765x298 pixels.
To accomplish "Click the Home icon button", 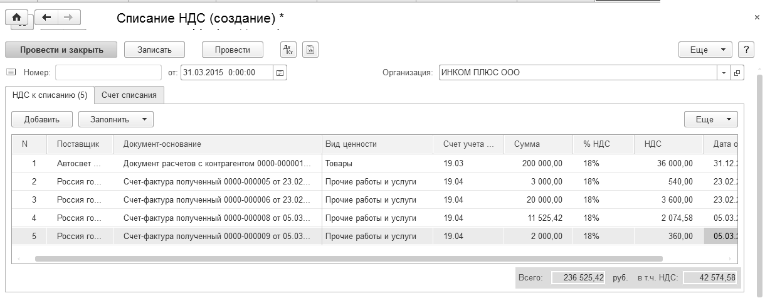I will click(x=16, y=17).
